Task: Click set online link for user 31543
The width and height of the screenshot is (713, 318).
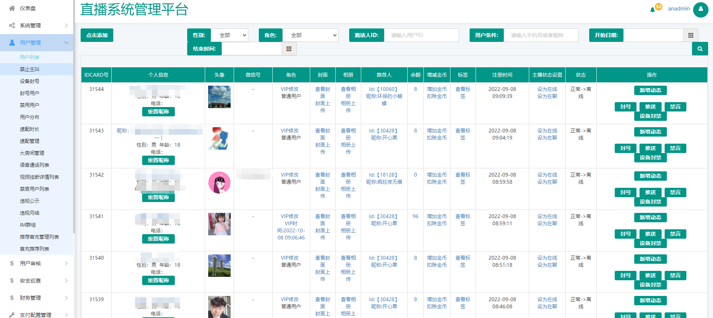Action: [547, 131]
